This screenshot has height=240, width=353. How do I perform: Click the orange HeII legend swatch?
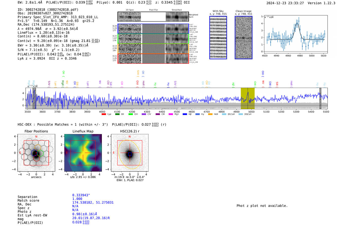coord(210,114)
